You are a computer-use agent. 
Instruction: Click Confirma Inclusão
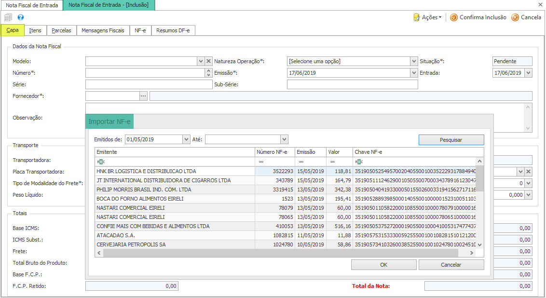478,17
